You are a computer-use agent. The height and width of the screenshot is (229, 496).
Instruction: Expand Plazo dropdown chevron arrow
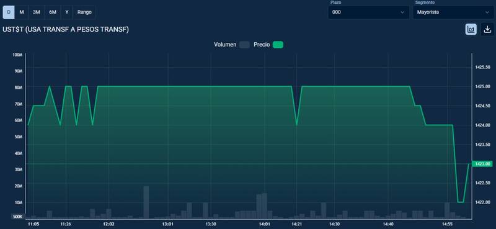click(x=402, y=12)
